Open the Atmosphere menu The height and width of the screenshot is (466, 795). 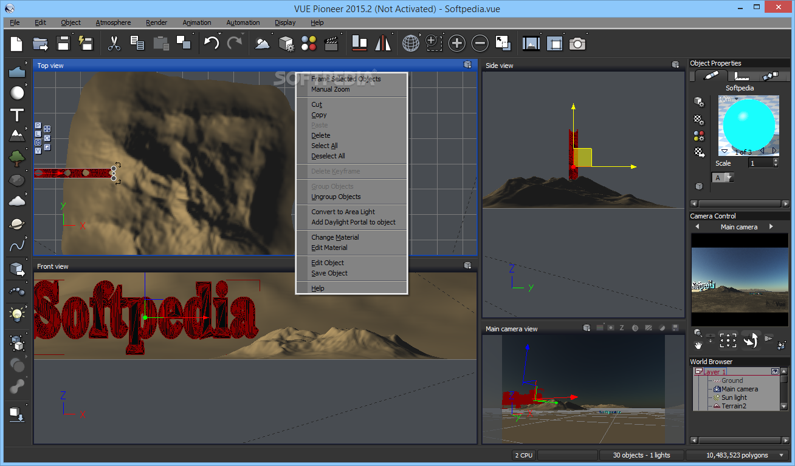click(113, 22)
